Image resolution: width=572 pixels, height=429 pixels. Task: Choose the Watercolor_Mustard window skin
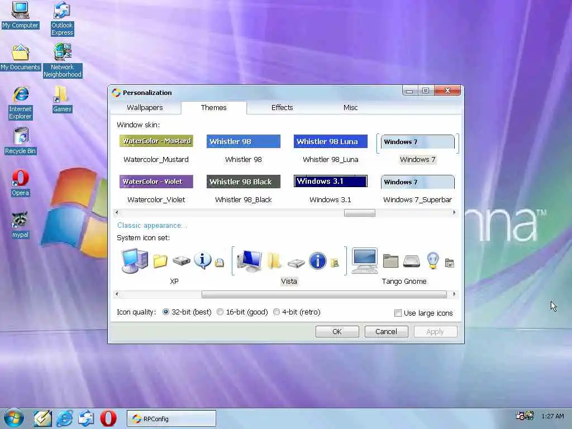tap(156, 149)
